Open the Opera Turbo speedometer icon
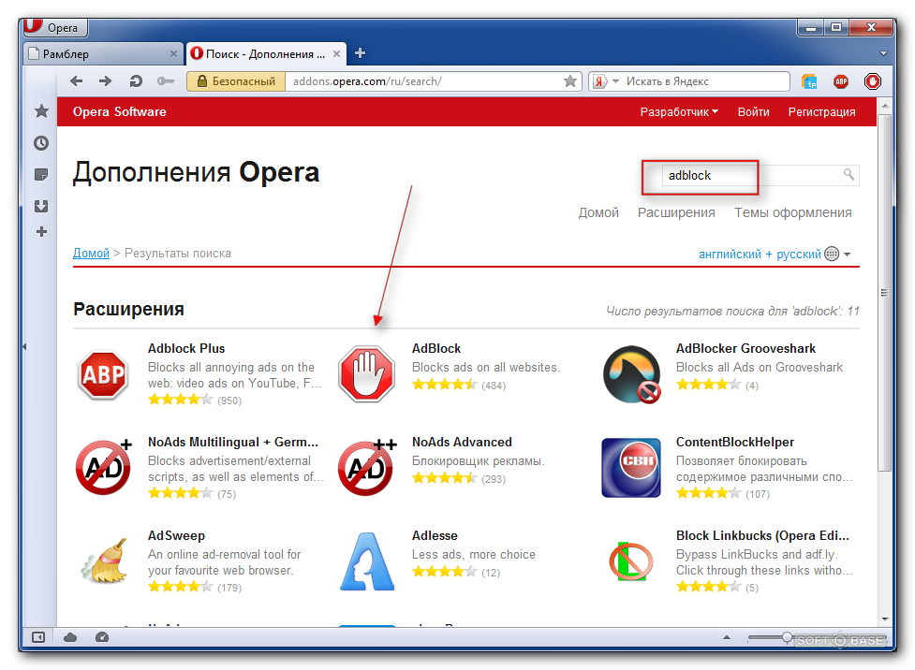Image resolution: width=915 pixels, height=670 pixels. click(x=101, y=637)
